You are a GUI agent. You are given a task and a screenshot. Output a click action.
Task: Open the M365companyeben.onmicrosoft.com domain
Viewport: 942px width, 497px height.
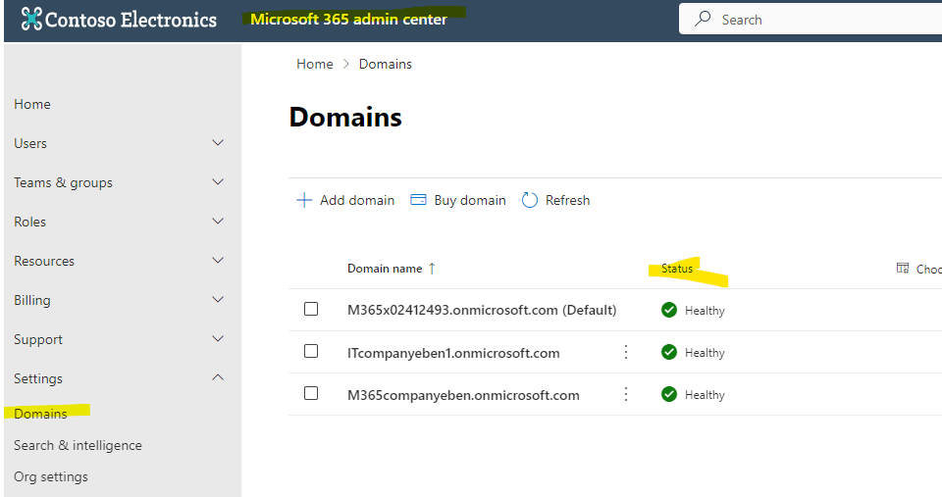(x=463, y=395)
